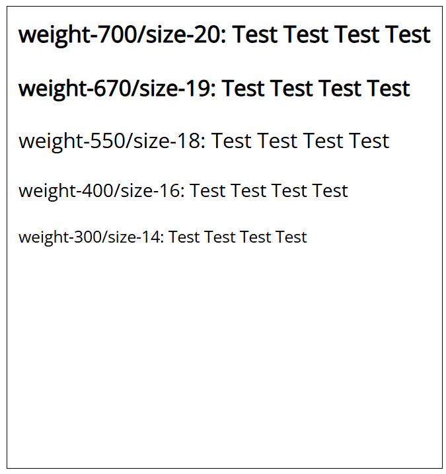Click first 'Test' word in weight-400 line
446x474 pixels.
click(x=208, y=191)
